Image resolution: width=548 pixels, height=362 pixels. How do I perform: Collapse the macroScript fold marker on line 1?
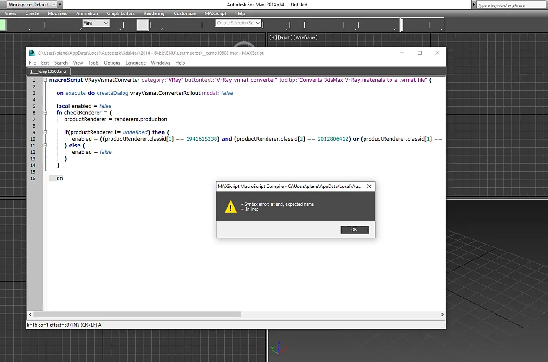(45, 80)
